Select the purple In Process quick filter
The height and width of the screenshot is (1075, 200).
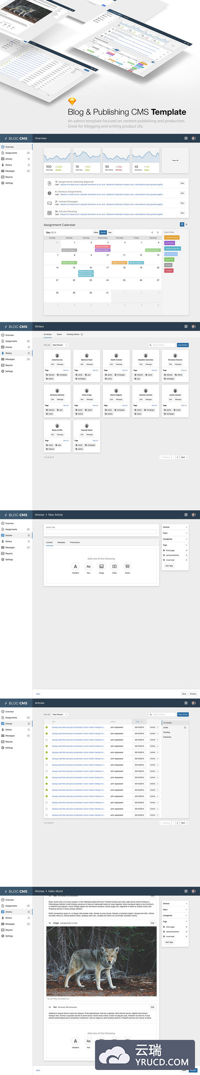pos(170,243)
